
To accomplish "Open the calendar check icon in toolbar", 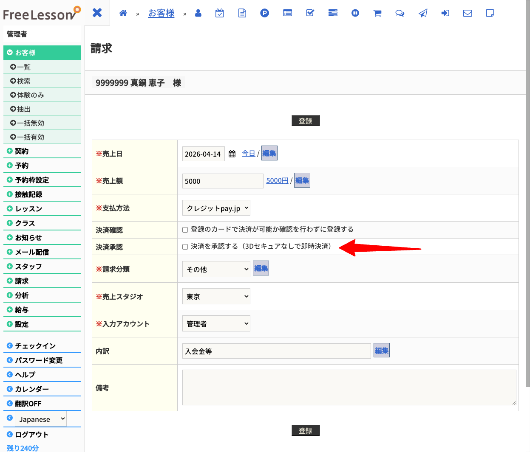I will (219, 13).
